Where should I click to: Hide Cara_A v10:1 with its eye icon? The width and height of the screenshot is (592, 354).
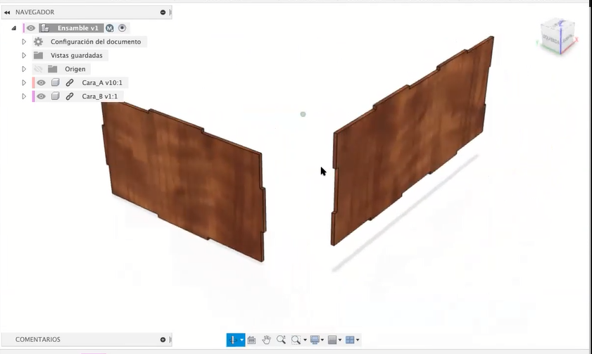pyautogui.click(x=41, y=82)
